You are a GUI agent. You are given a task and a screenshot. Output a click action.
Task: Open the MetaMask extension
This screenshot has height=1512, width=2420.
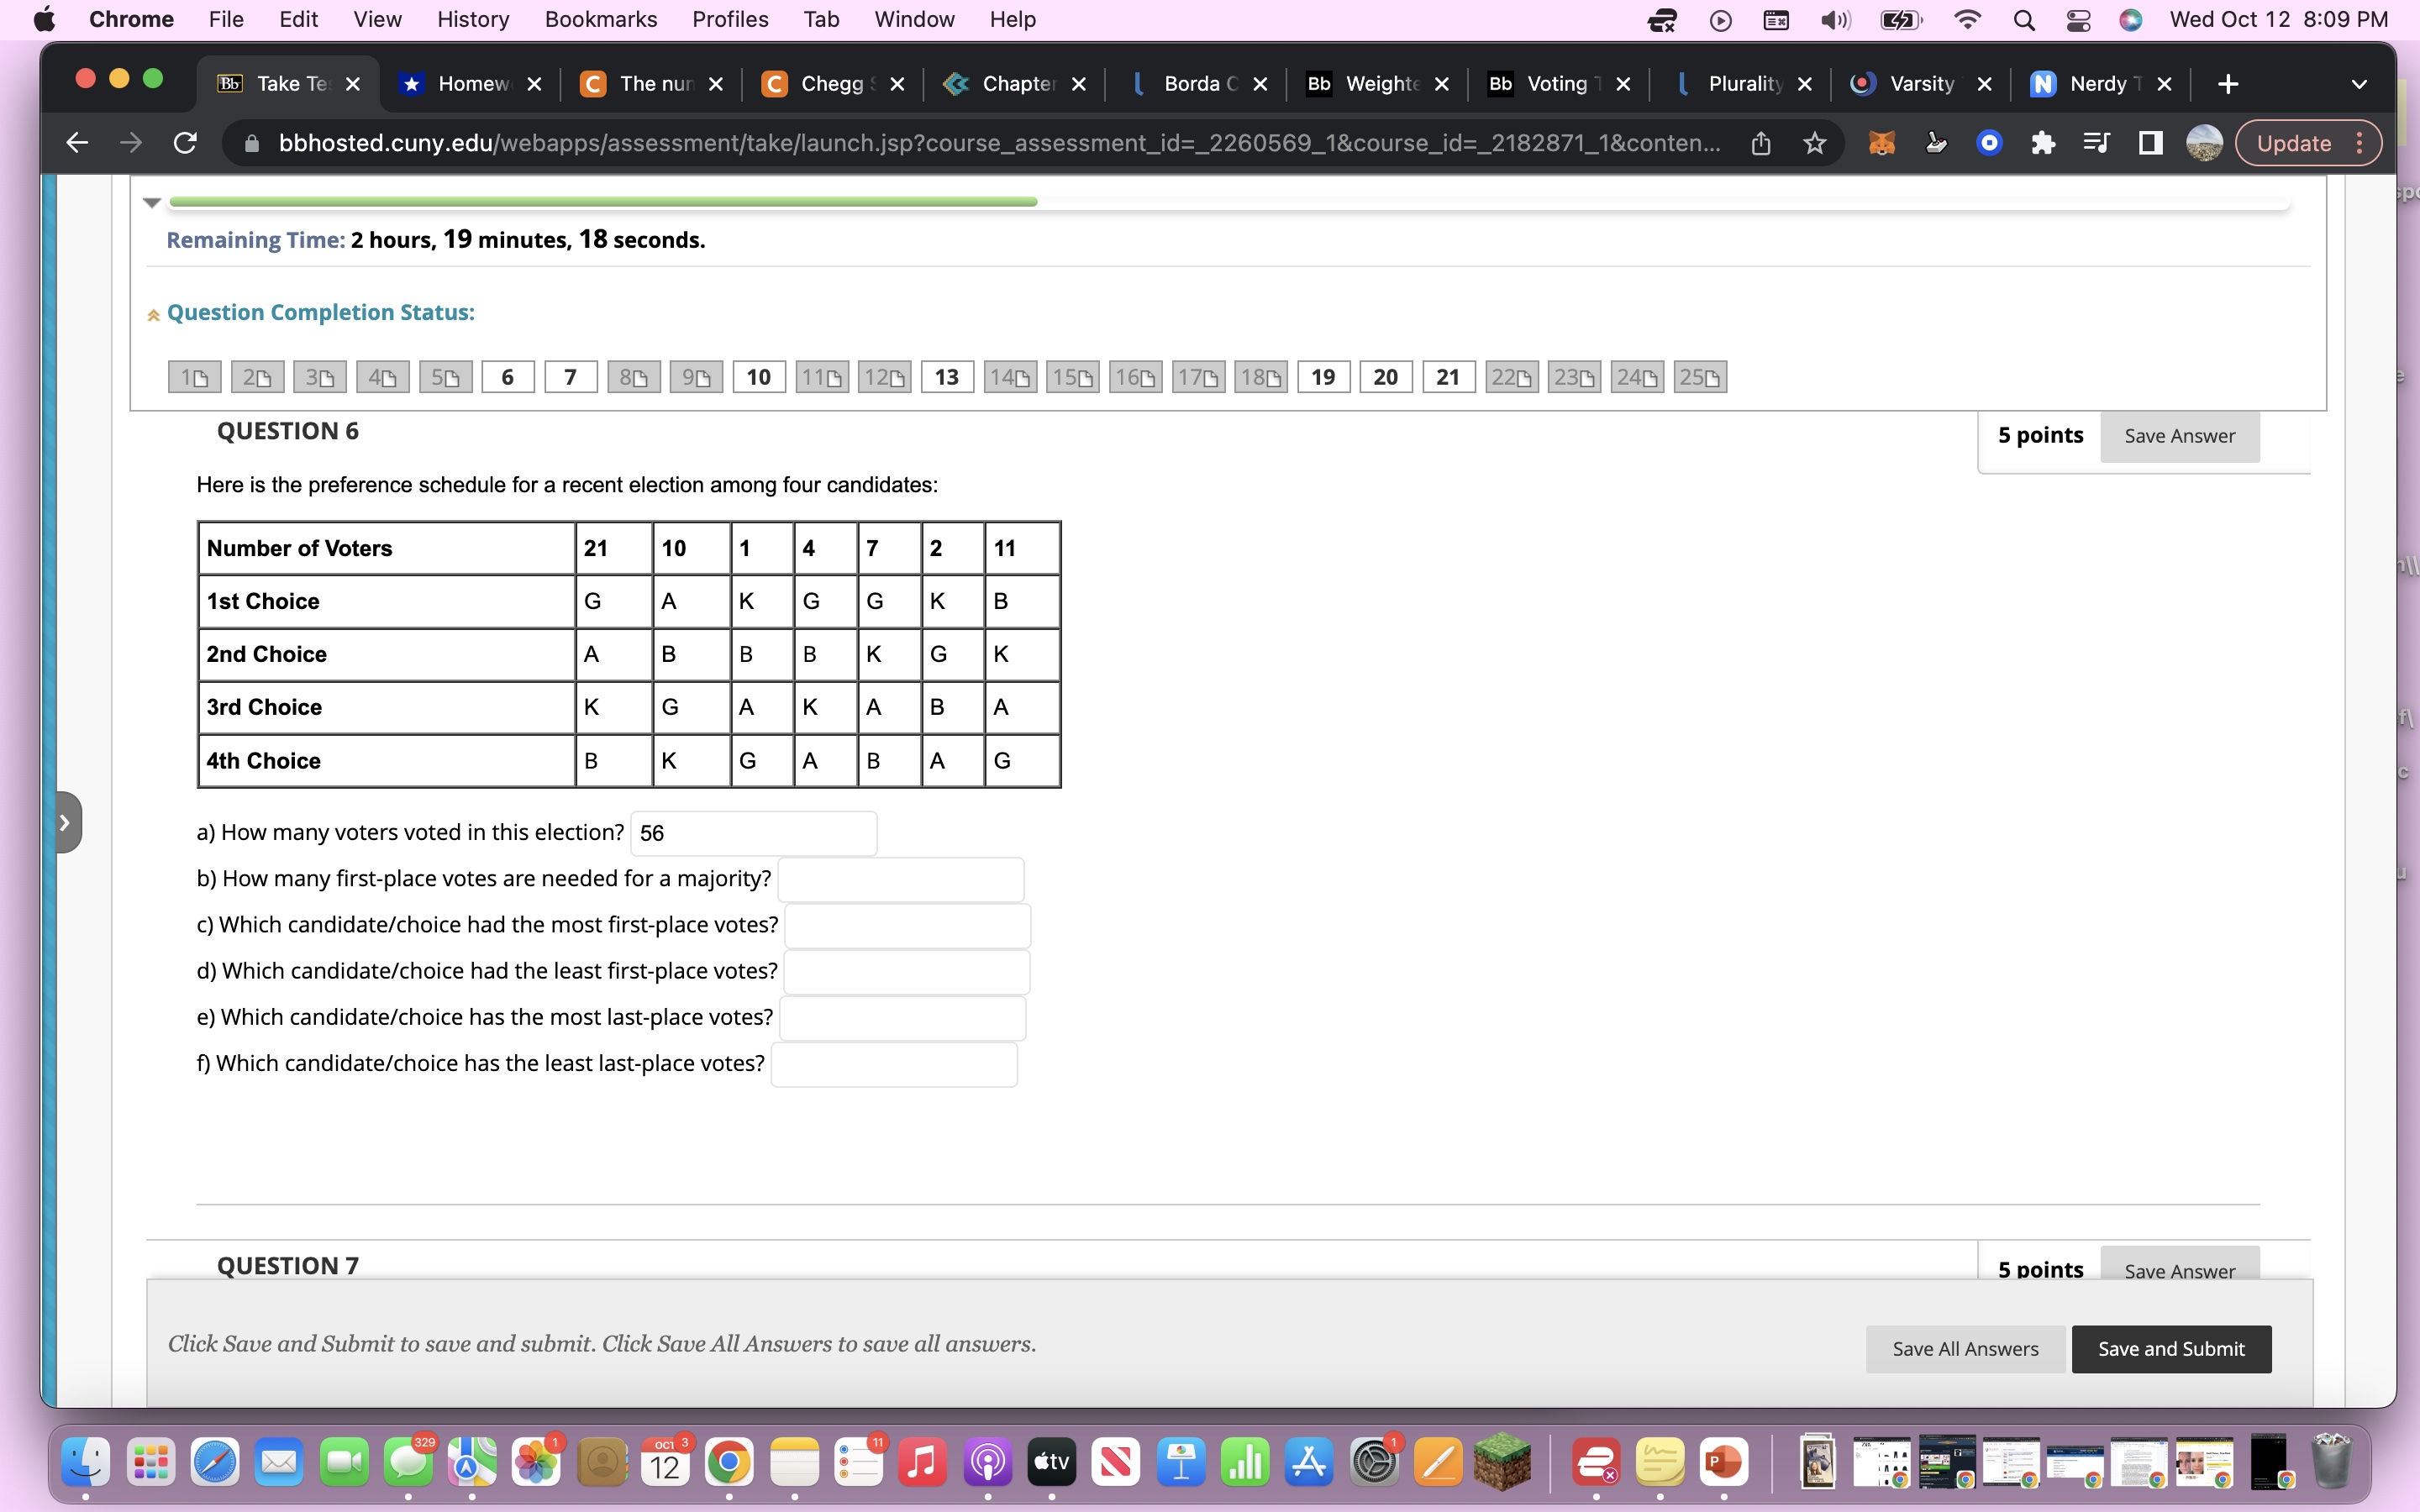coord(1882,142)
